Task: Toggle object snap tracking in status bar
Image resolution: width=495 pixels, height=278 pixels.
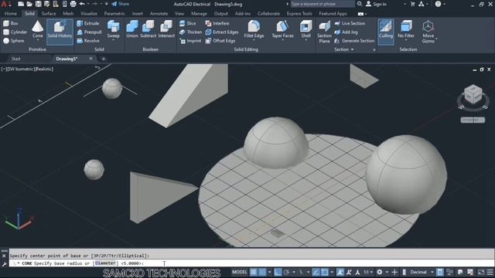Action: coord(316,272)
